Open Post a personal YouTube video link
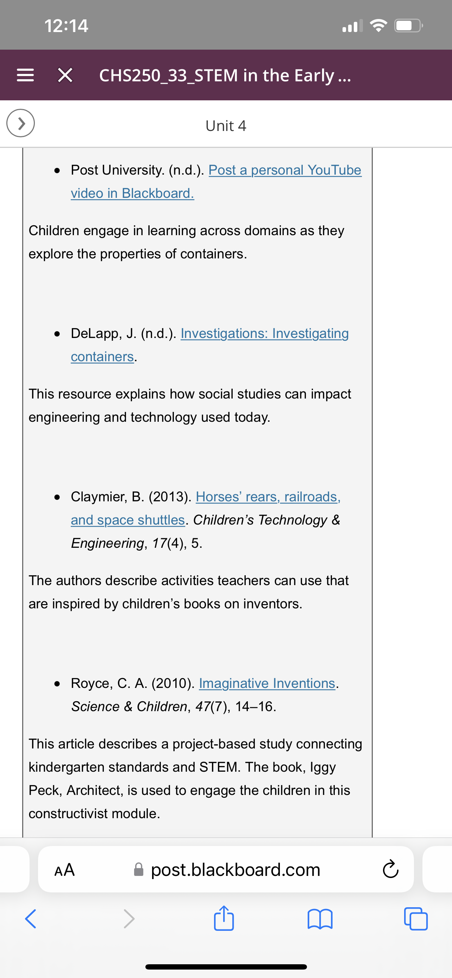452x978 pixels. click(x=216, y=181)
